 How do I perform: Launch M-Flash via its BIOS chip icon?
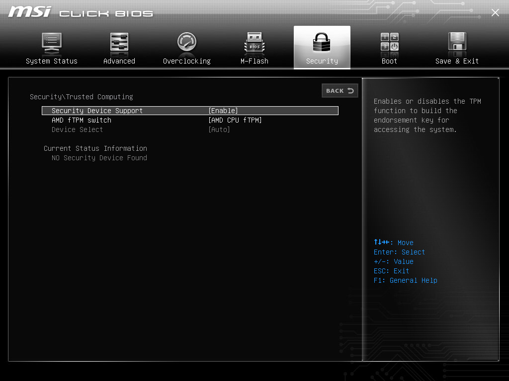tap(254, 42)
